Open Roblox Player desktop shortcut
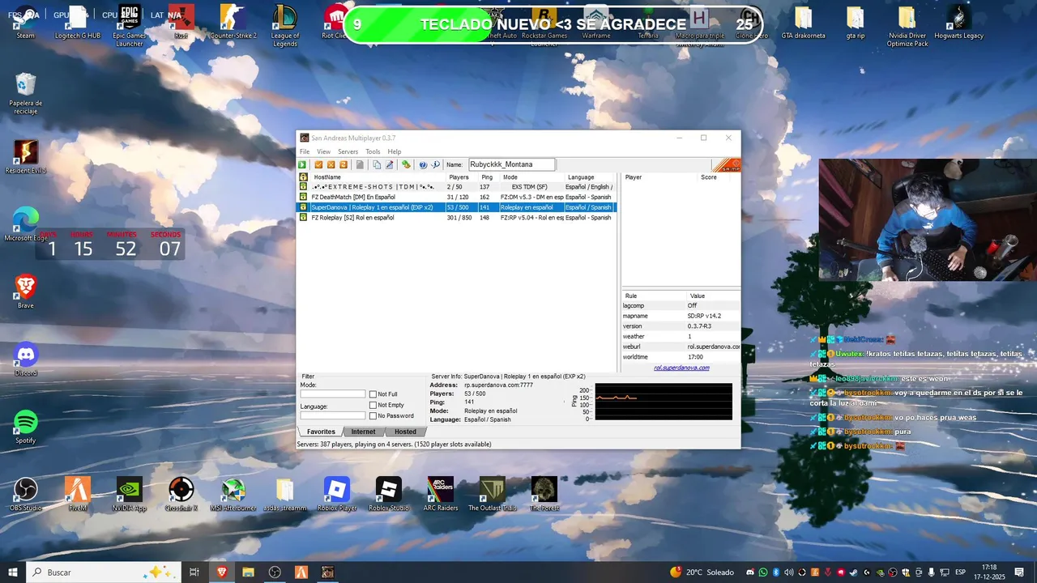Screen dimensions: 1037x583 [x=337, y=494]
